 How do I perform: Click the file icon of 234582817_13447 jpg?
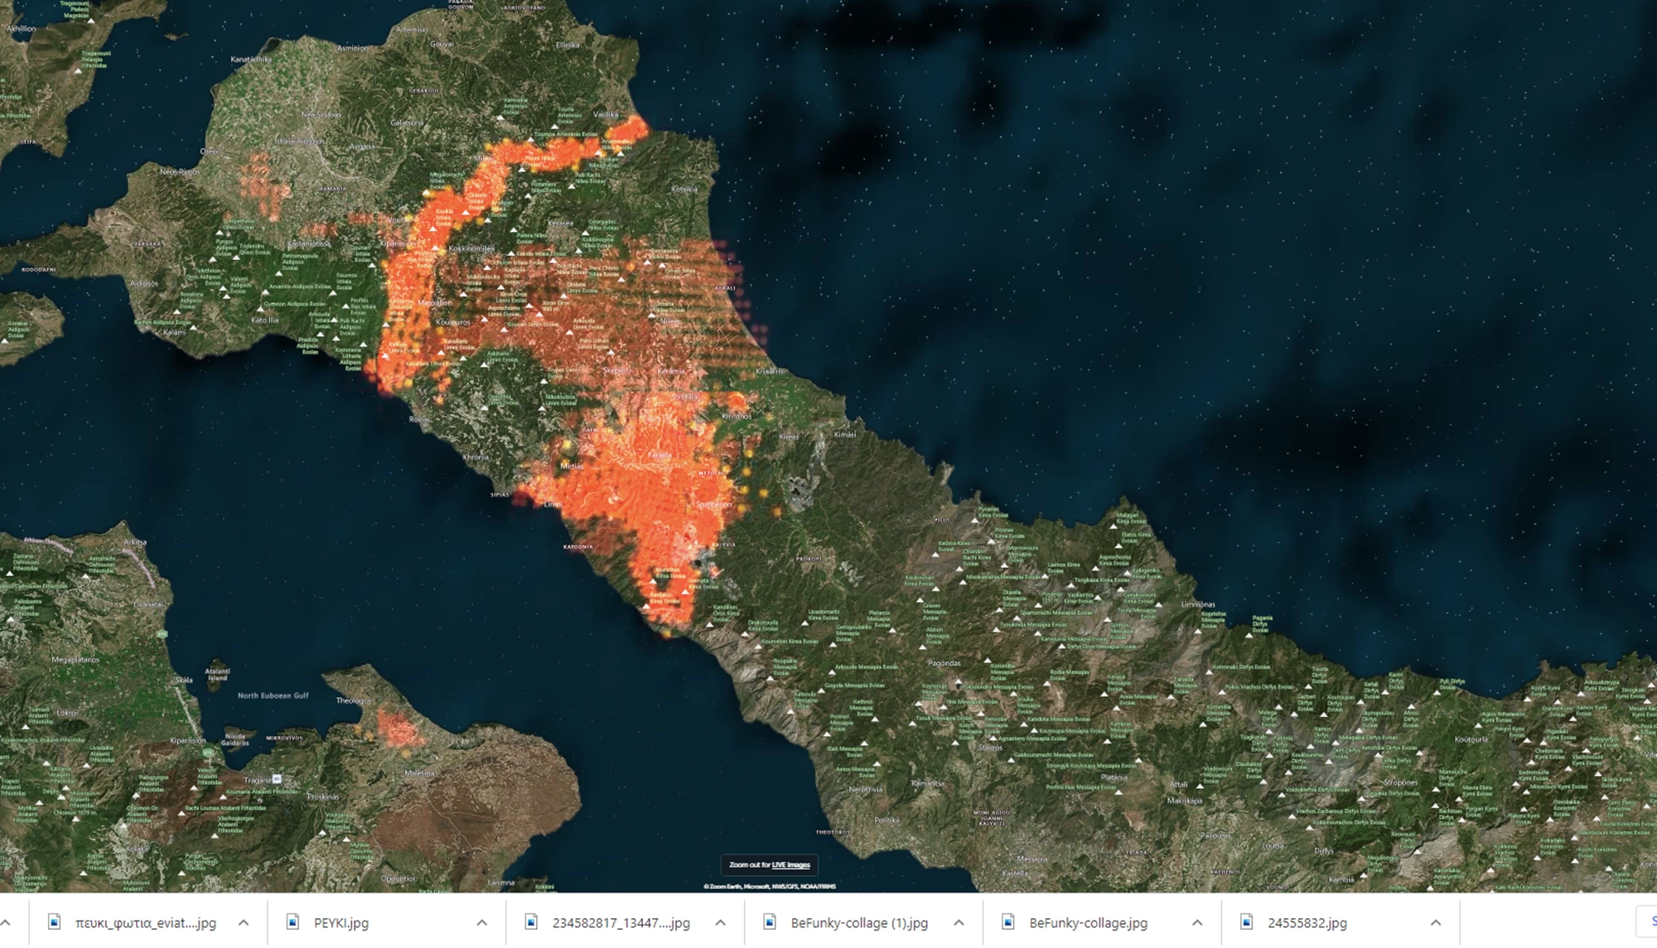tap(532, 922)
